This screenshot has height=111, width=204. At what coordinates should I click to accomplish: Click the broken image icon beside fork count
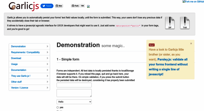pyautogui.click(x=88, y=6)
